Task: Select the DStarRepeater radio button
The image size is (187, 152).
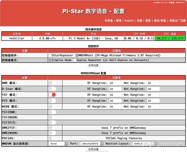Action: [x=50, y=55]
